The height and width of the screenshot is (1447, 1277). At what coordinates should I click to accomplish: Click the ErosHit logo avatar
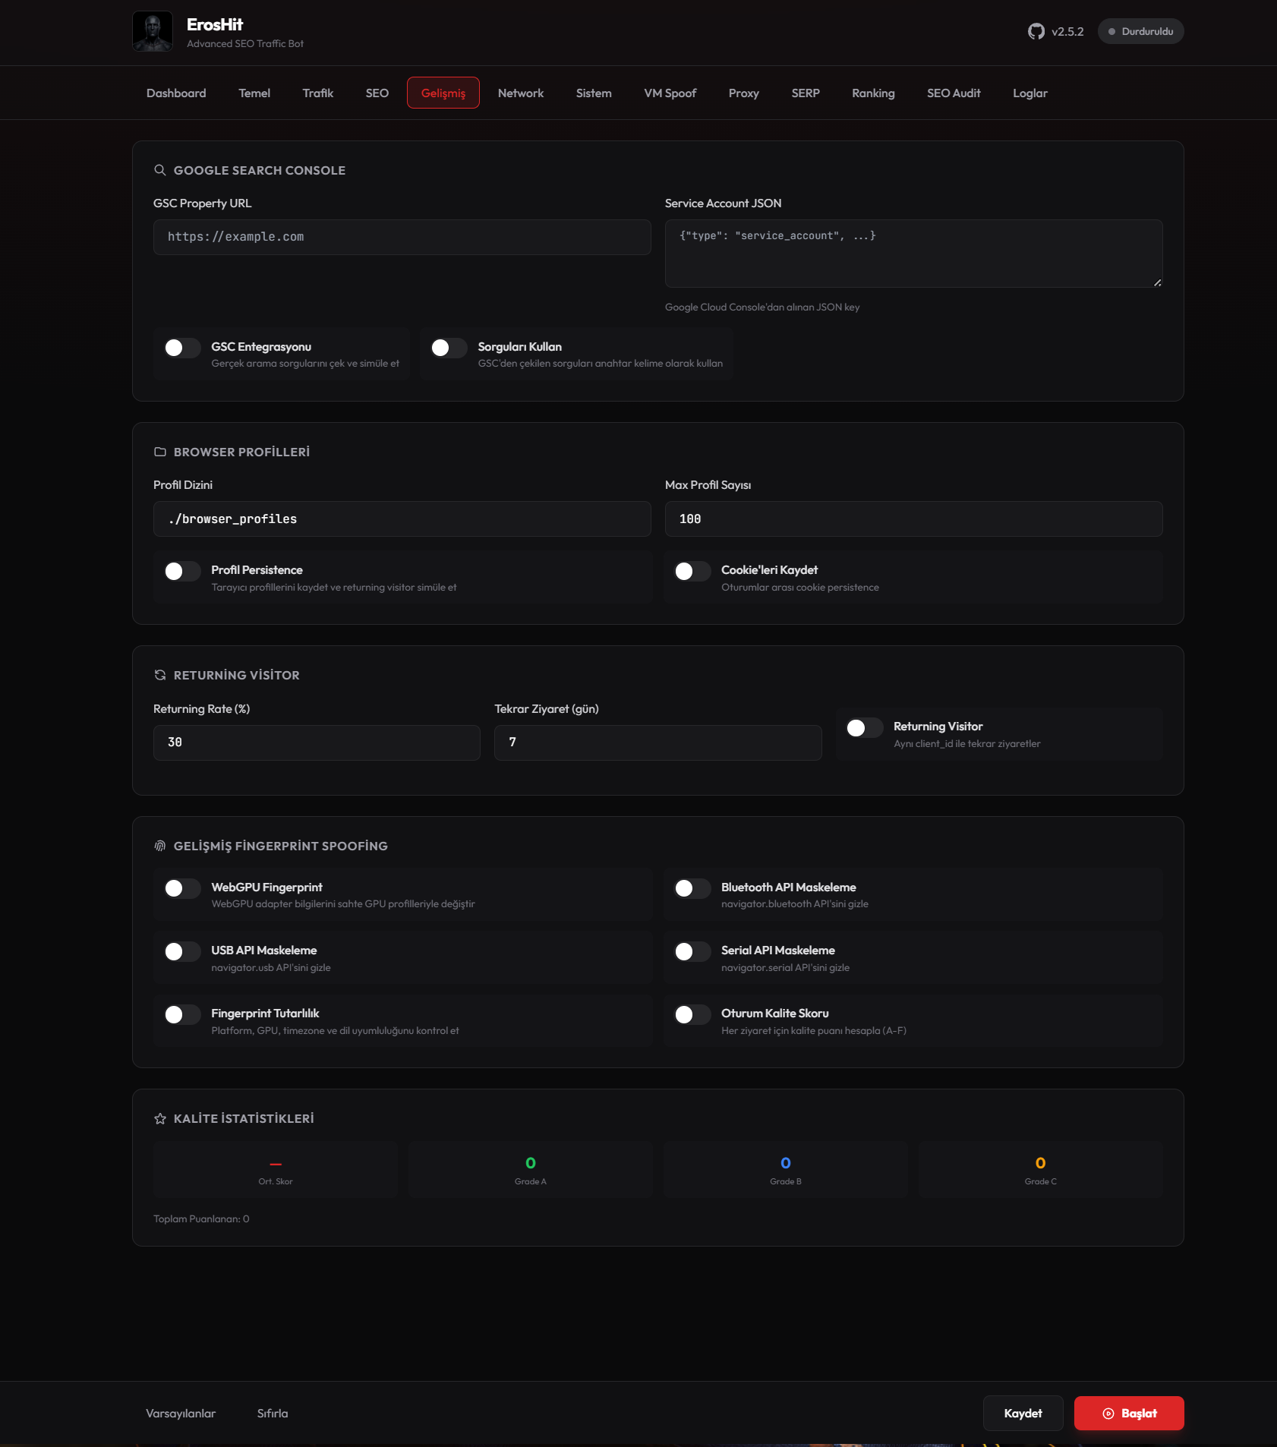[153, 32]
